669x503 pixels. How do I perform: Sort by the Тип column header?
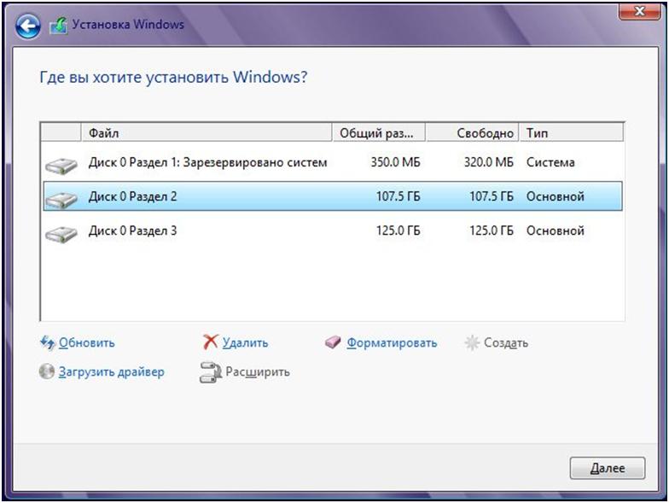pos(572,133)
